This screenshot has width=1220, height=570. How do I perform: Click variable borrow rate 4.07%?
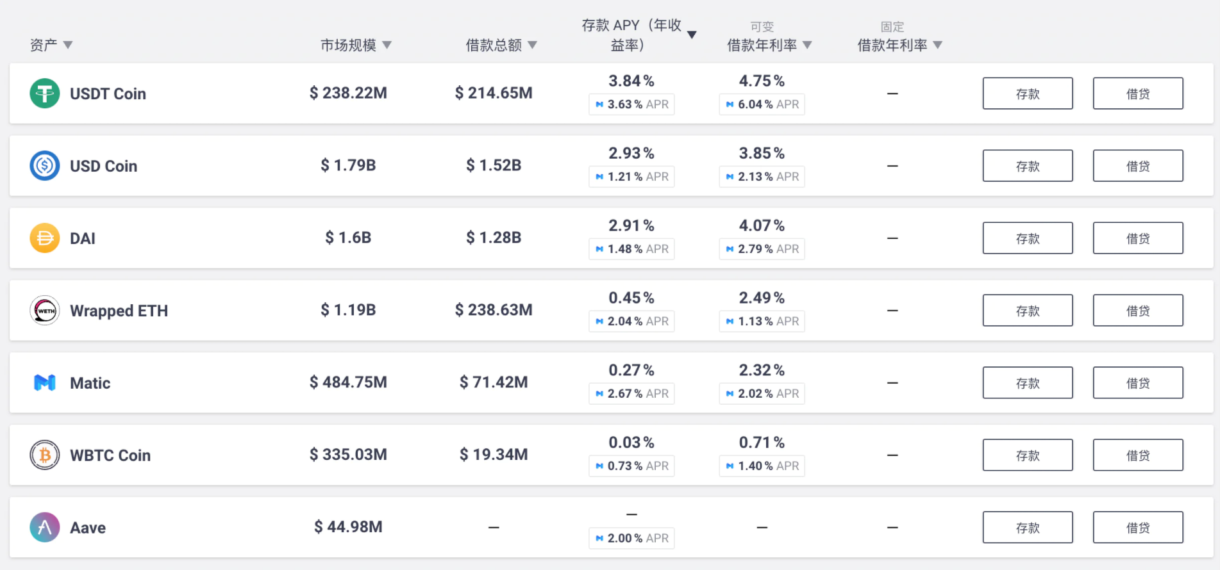pos(762,226)
